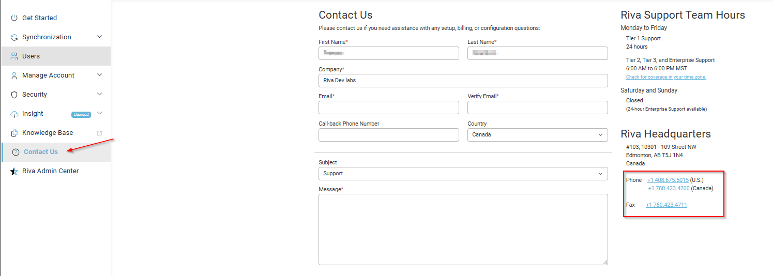Viewport: 773px width, 276px height.
Task: Click the Call-back Phone Number field
Action: [x=389, y=135]
